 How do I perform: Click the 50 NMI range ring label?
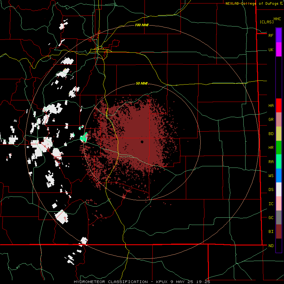(142, 83)
